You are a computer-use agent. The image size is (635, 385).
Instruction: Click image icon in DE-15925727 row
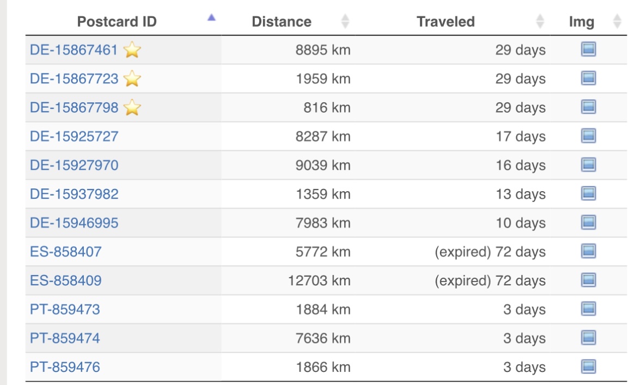588,136
